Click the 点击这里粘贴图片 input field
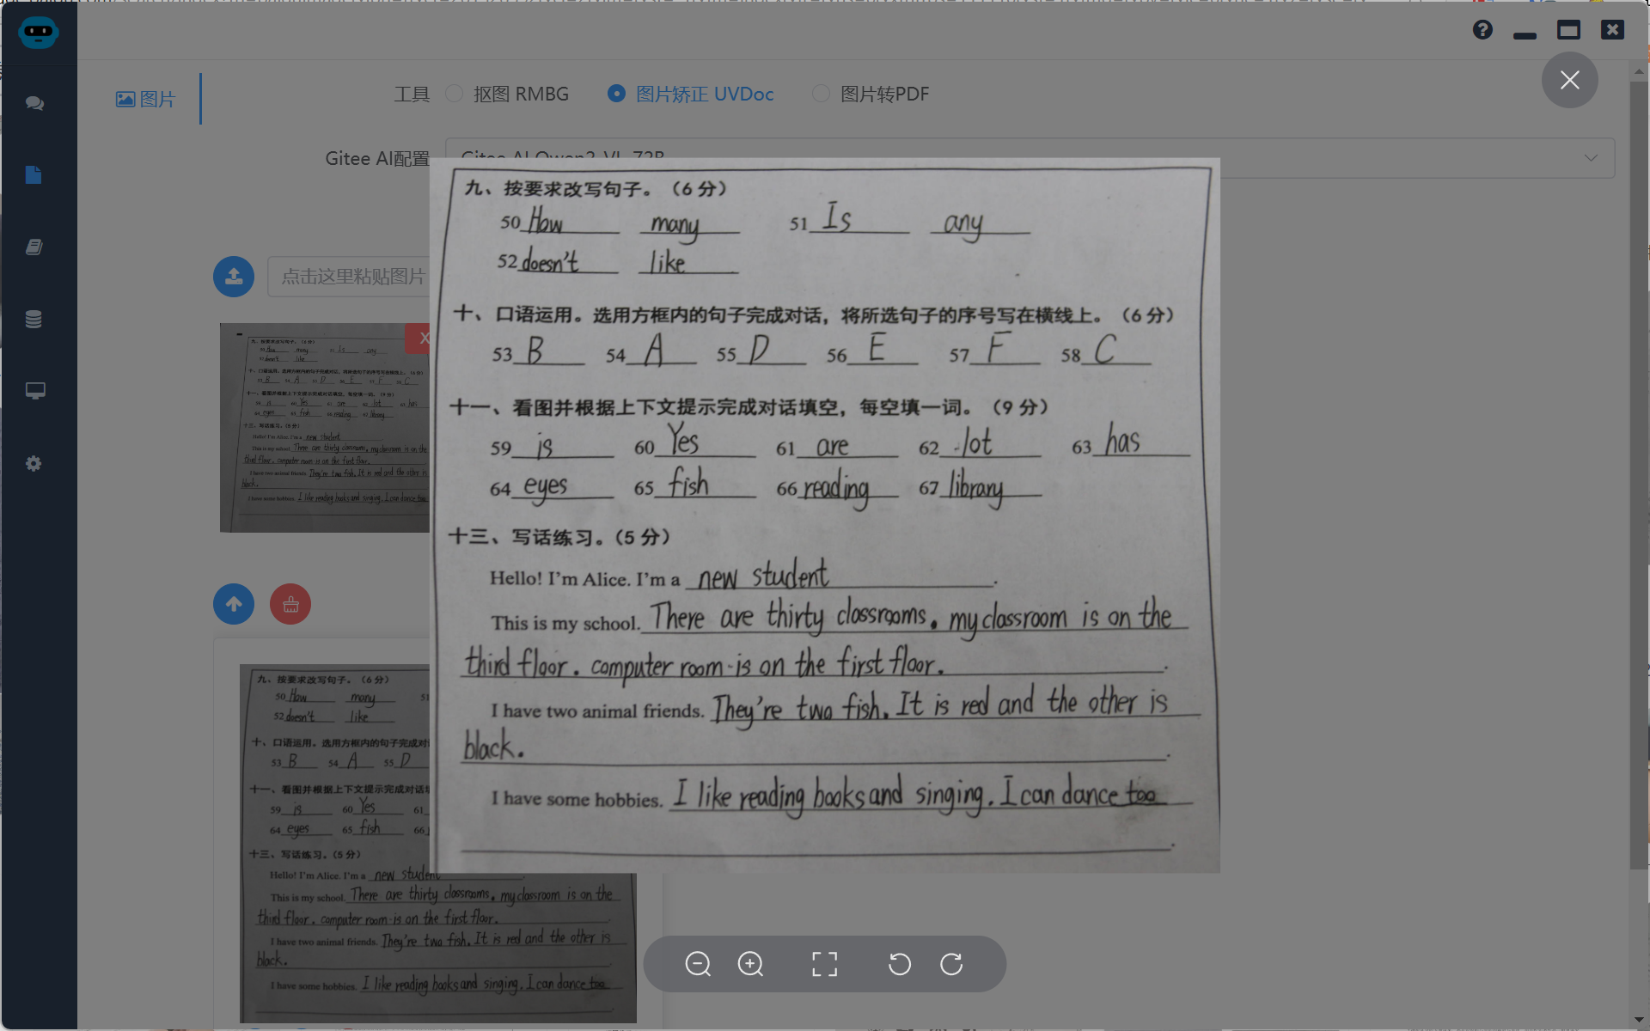This screenshot has width=1650, height=1031. coord(349,277)
